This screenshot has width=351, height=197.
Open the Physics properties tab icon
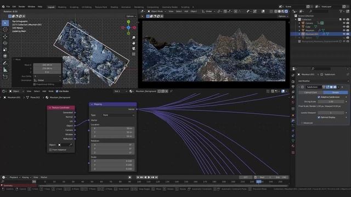(293, 131)
